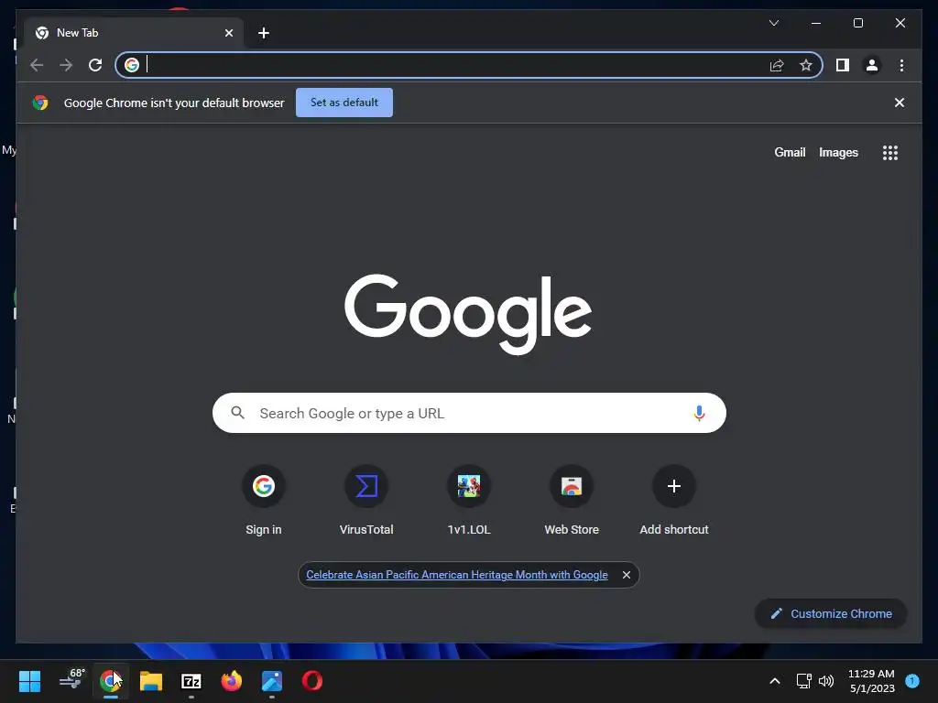Open the Sign in shortcut

(264, 501)
